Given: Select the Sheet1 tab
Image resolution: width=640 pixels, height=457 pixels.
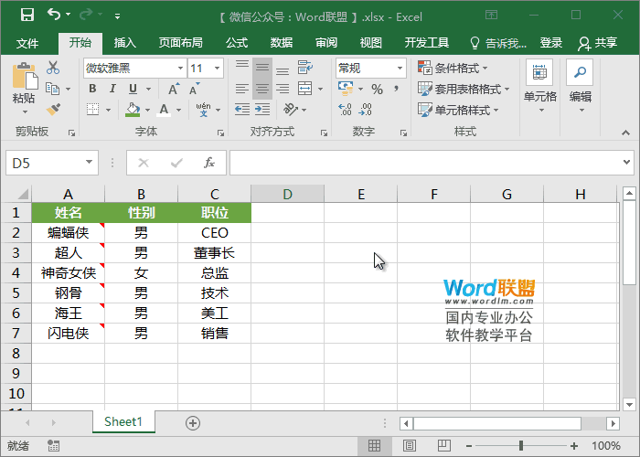Looking at the screenshot, I should [x=123, y=422].
